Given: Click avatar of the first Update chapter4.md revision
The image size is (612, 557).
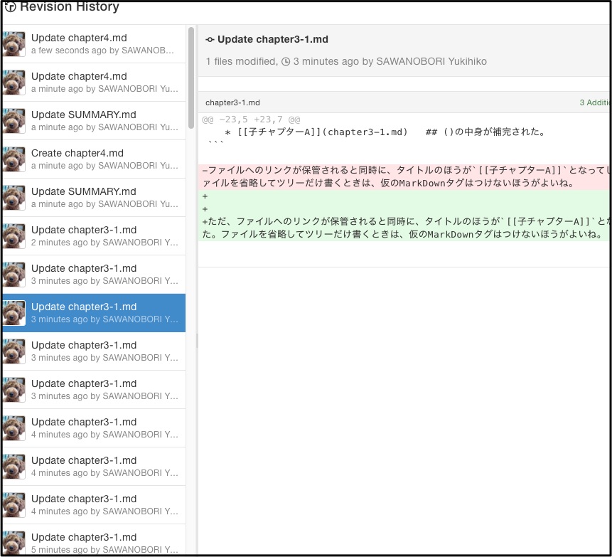Looking at the screenshot, I should [x=14, y=44].
